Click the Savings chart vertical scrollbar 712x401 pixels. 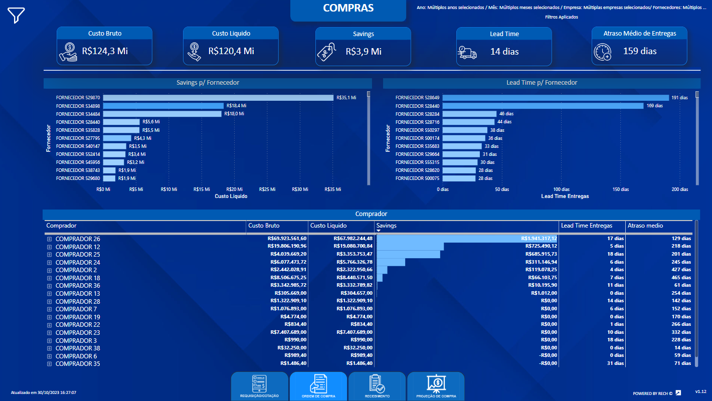pyautogui.click(x=369, y=137)
